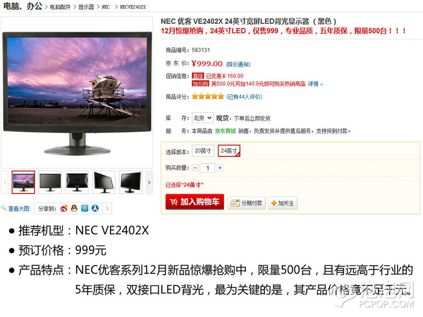Share to Tencent Weibo icon

[x=85, y=208]
